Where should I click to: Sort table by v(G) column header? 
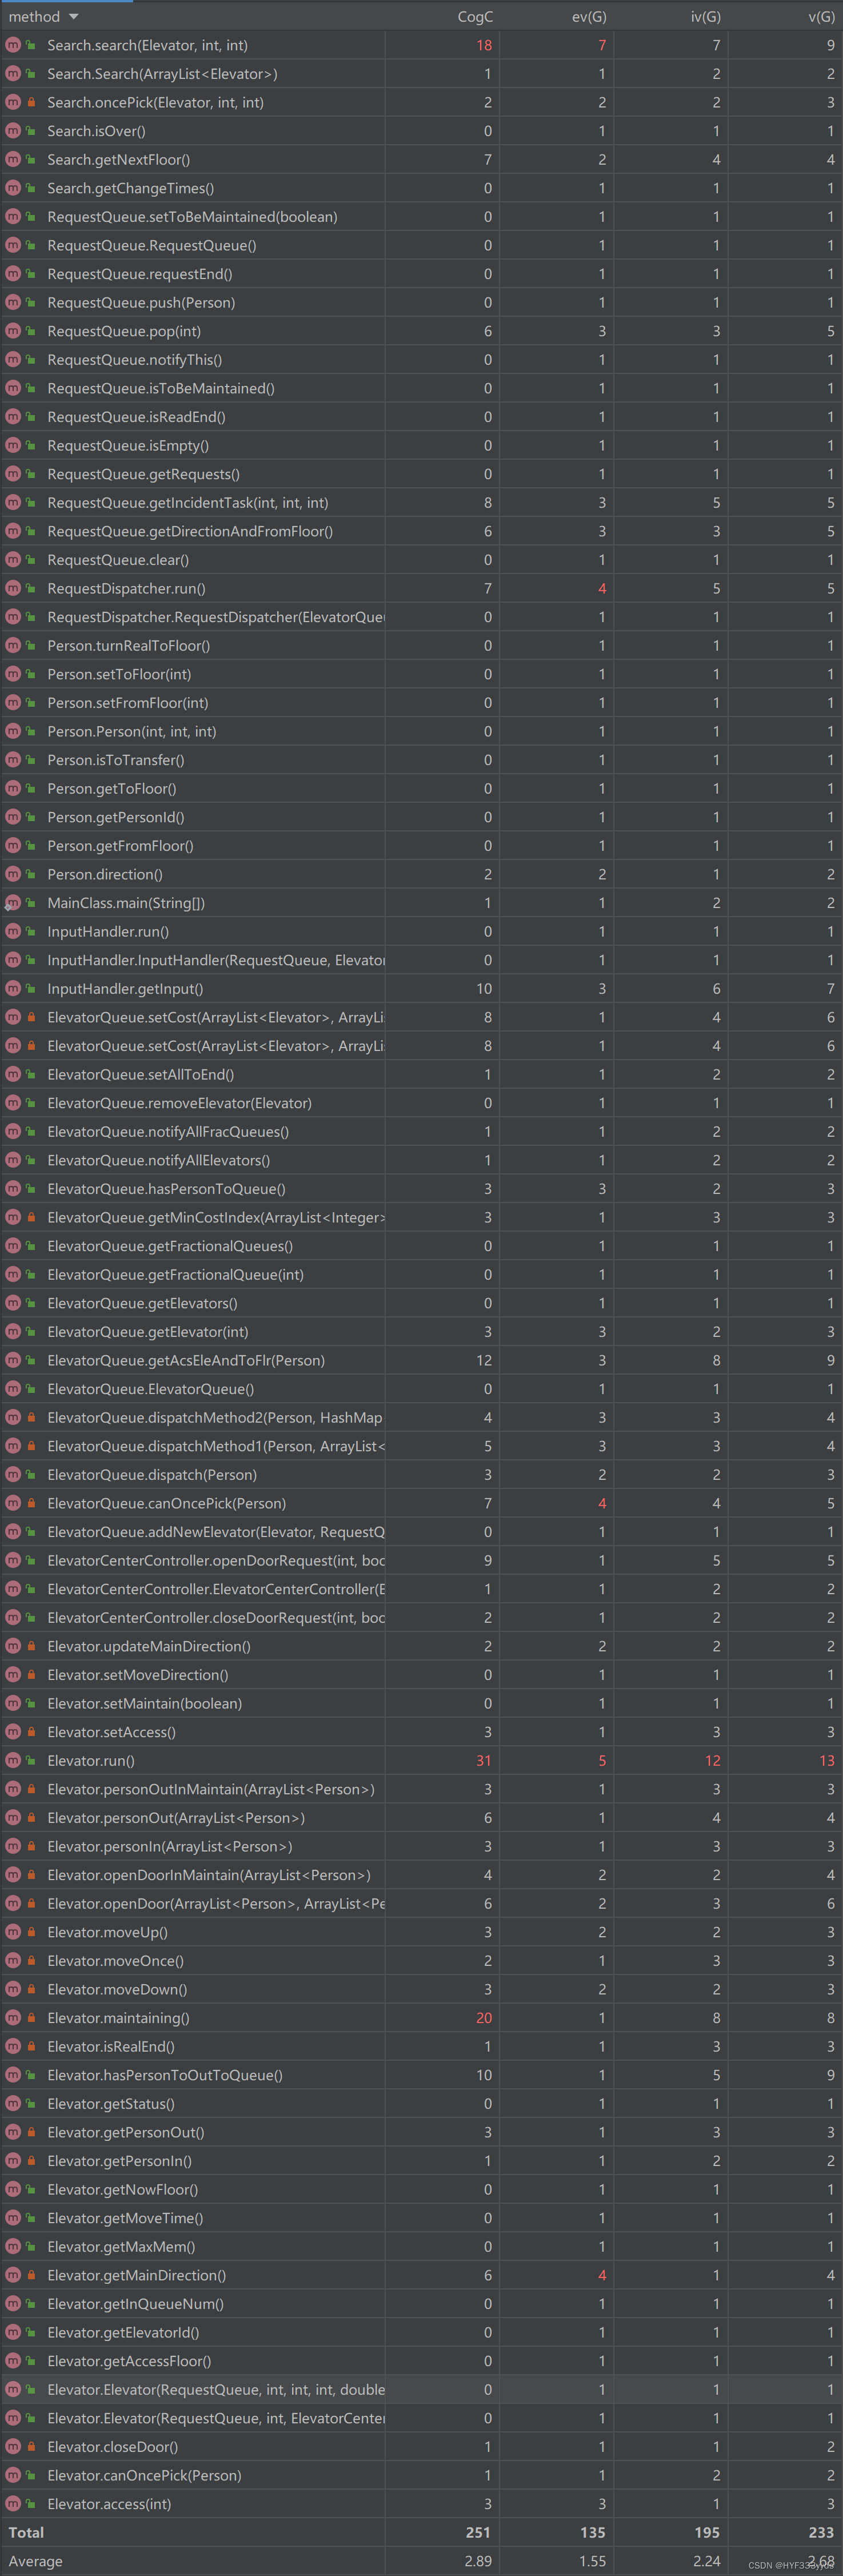(821, 17)
